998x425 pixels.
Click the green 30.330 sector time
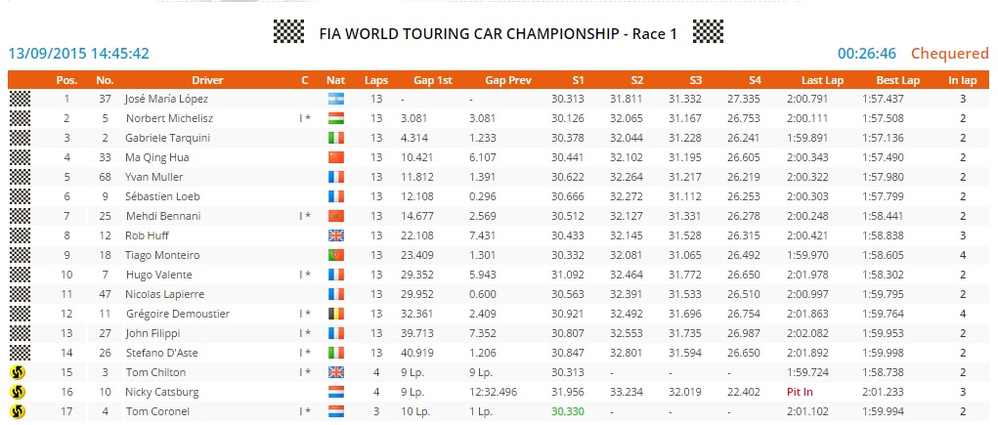pos(567,411)
